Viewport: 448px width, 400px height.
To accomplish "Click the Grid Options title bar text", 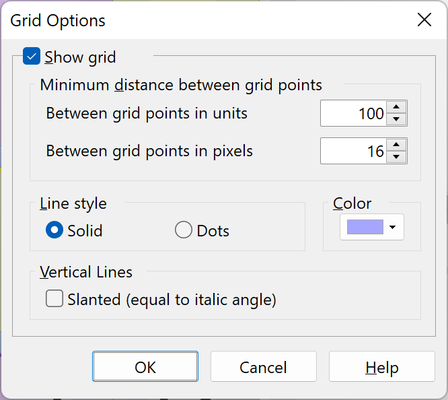I will coord(58,21).
